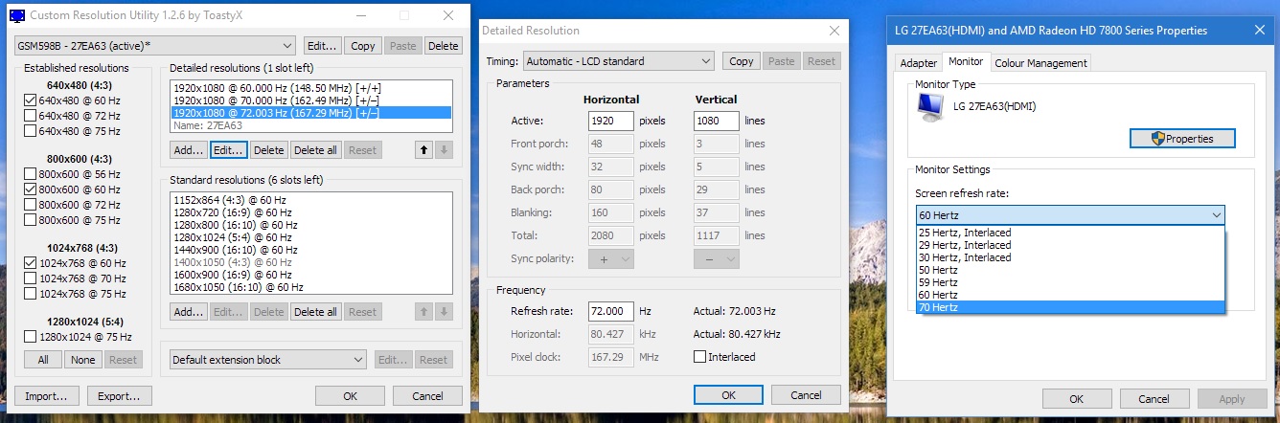Select 25 Hertz, Interlaced refresh rate

[1070, 233]
